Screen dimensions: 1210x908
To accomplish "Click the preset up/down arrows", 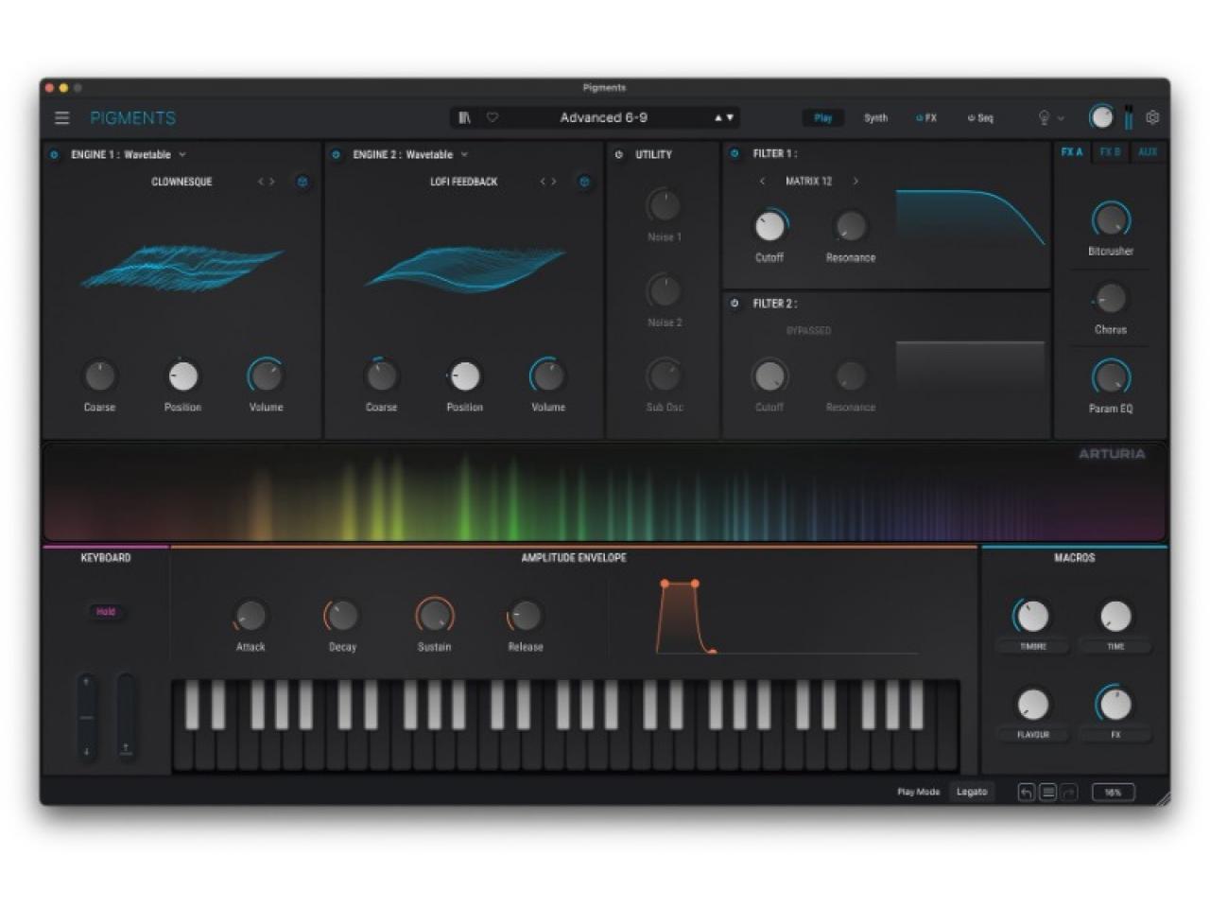I will coord(724,117).
